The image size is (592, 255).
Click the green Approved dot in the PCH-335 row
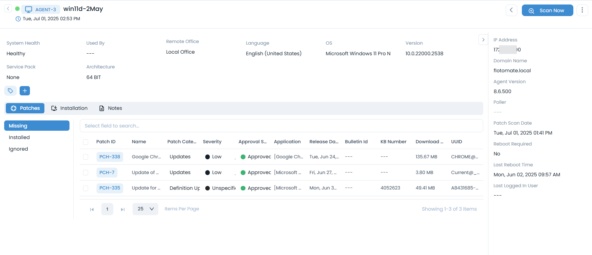click(x=243, y=188)
